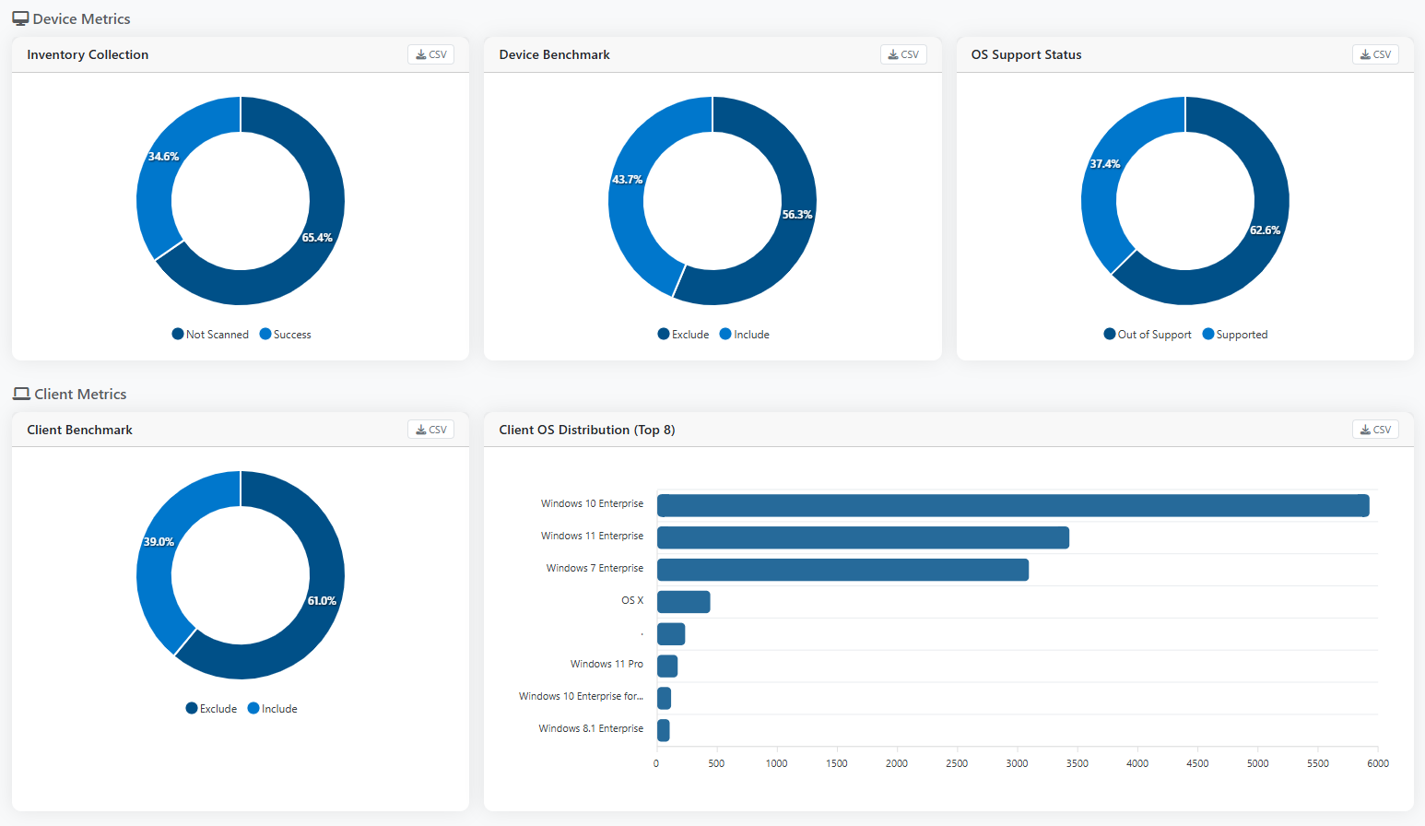This screenshot has height=826, width=1425.
Task: Click the Windows 10 Enterprise bar
Action: (x=1013, y=505)
